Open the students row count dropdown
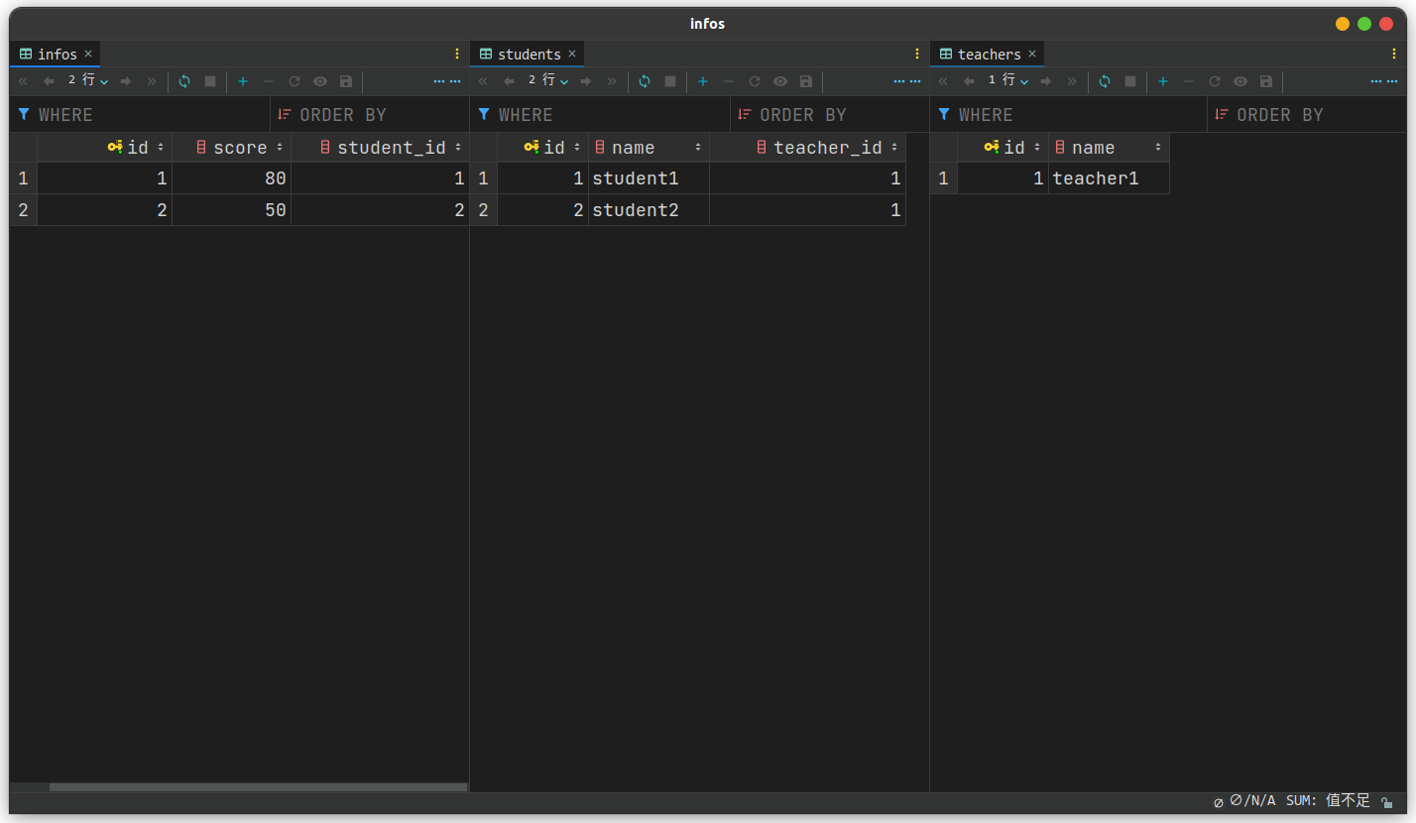Viewport: 1416px width, 823px height. coord(548,81)
